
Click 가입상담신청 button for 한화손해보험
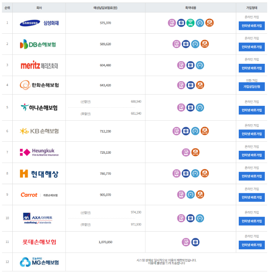coord(251,87)
